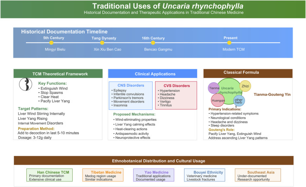Select the Present timeline marker dot
This screenshot has height=187, width=306.
[x=229, y=43]
